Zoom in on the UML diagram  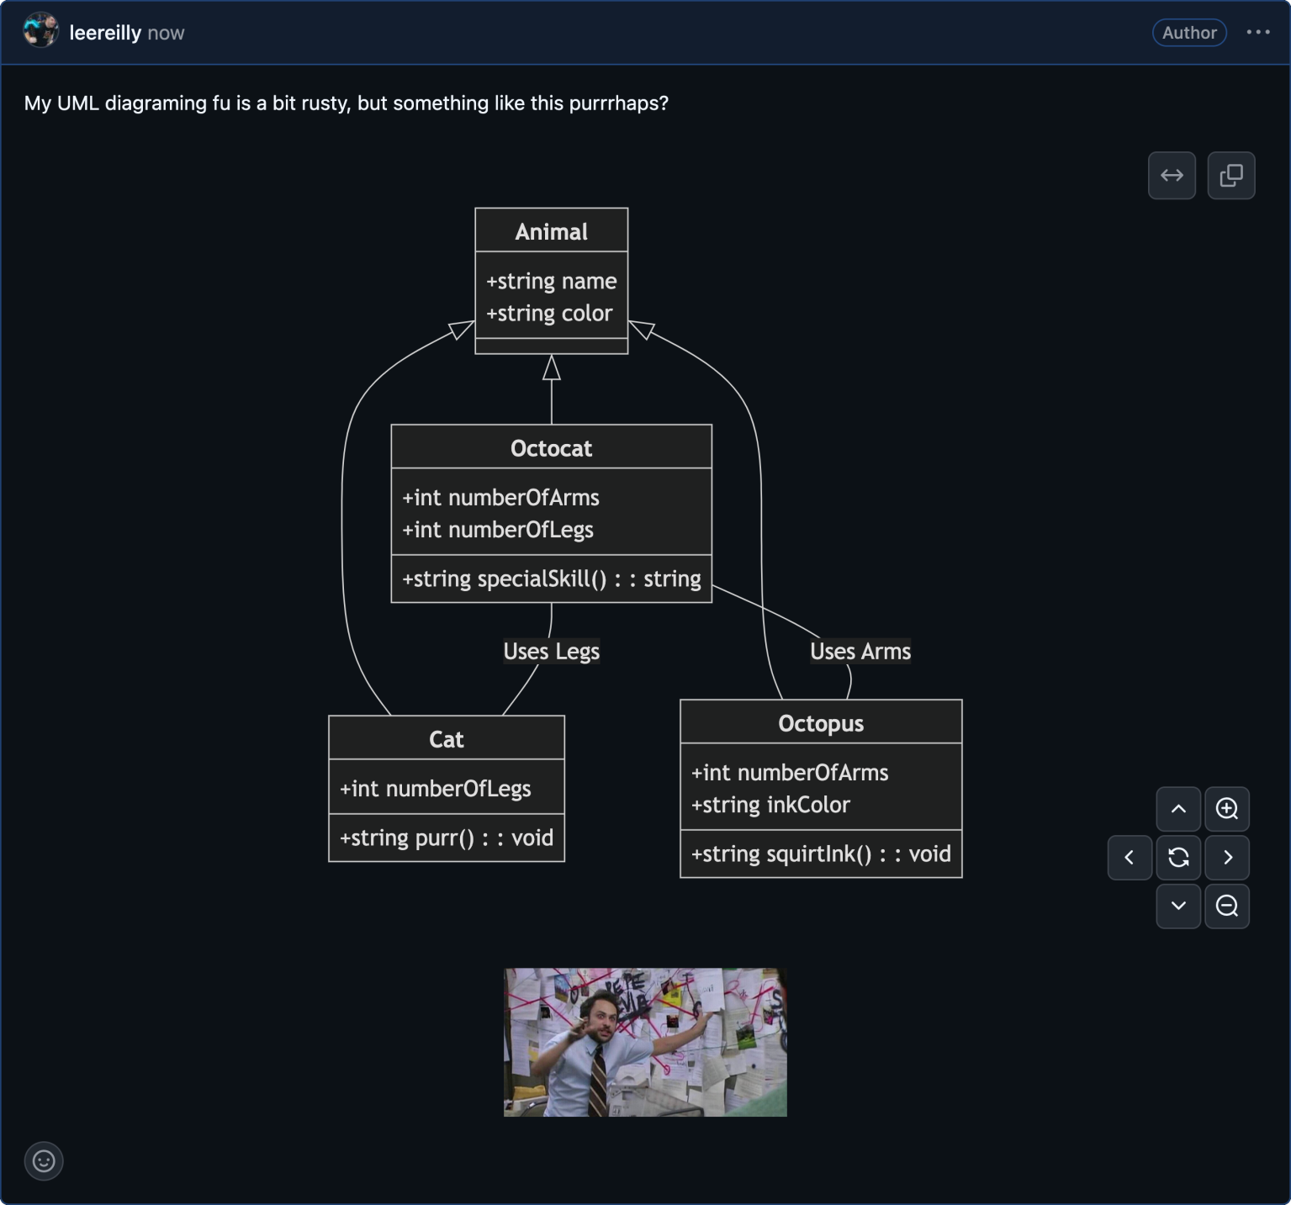pos(1227,809)
